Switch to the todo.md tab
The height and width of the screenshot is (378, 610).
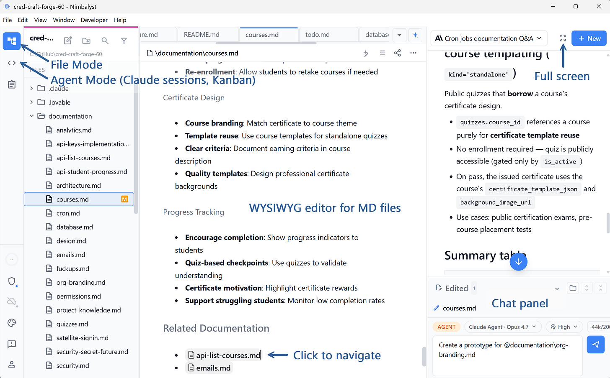coord(329,35)
